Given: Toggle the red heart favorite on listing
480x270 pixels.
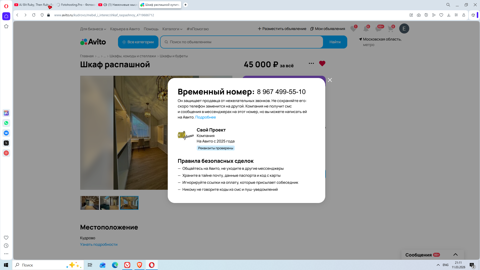Looking at the screenshot, I should pos(322,63).
